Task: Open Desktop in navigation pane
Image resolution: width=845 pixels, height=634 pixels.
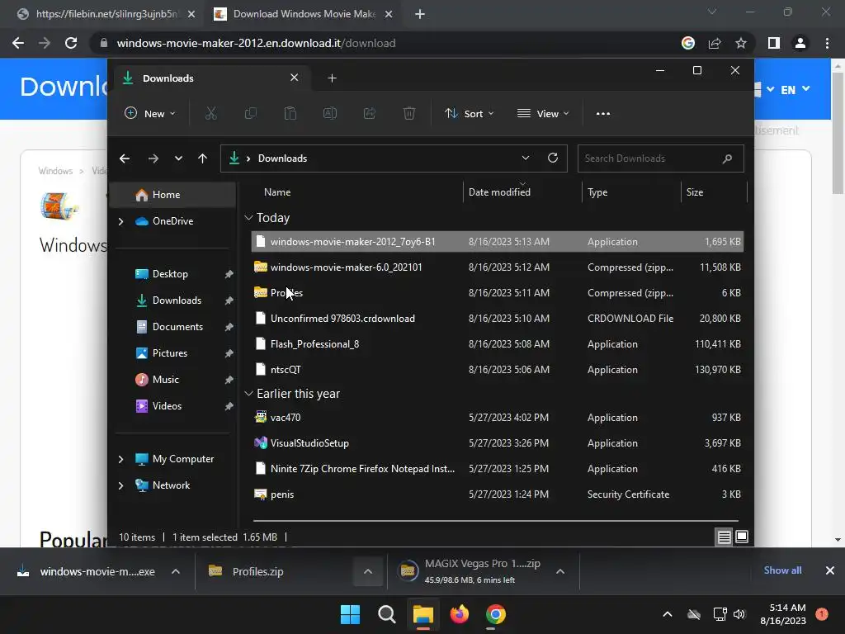Action: click(x=170, y=274)
